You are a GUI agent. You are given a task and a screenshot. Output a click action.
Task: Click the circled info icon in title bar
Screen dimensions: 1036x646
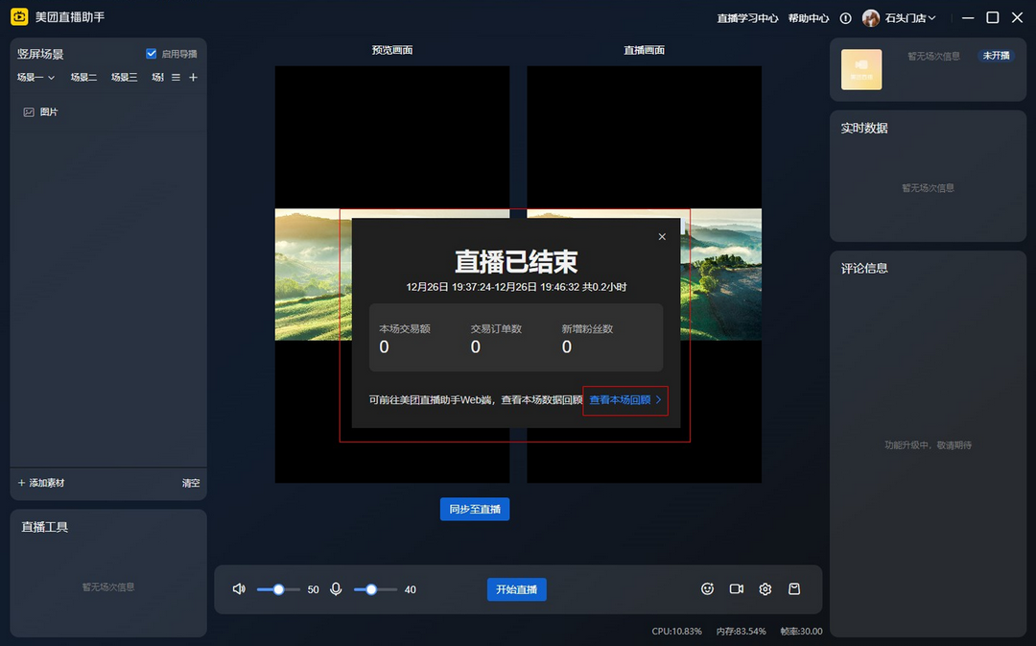pos(845,17)
